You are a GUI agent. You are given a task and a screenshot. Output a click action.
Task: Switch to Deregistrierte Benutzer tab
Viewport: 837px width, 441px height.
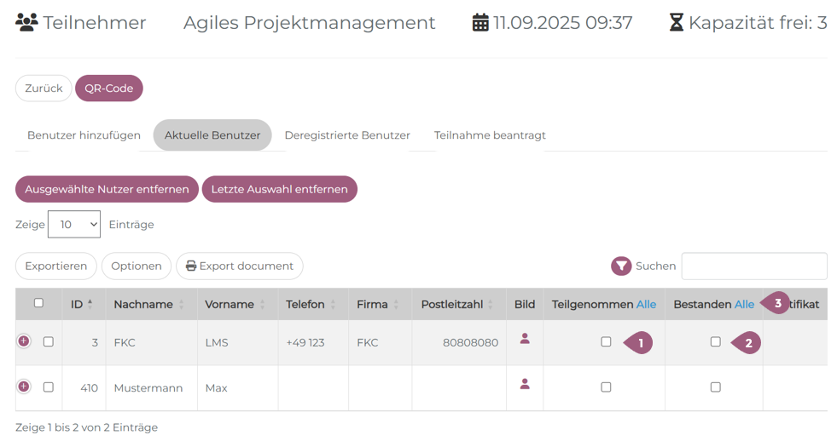point(347,135)
